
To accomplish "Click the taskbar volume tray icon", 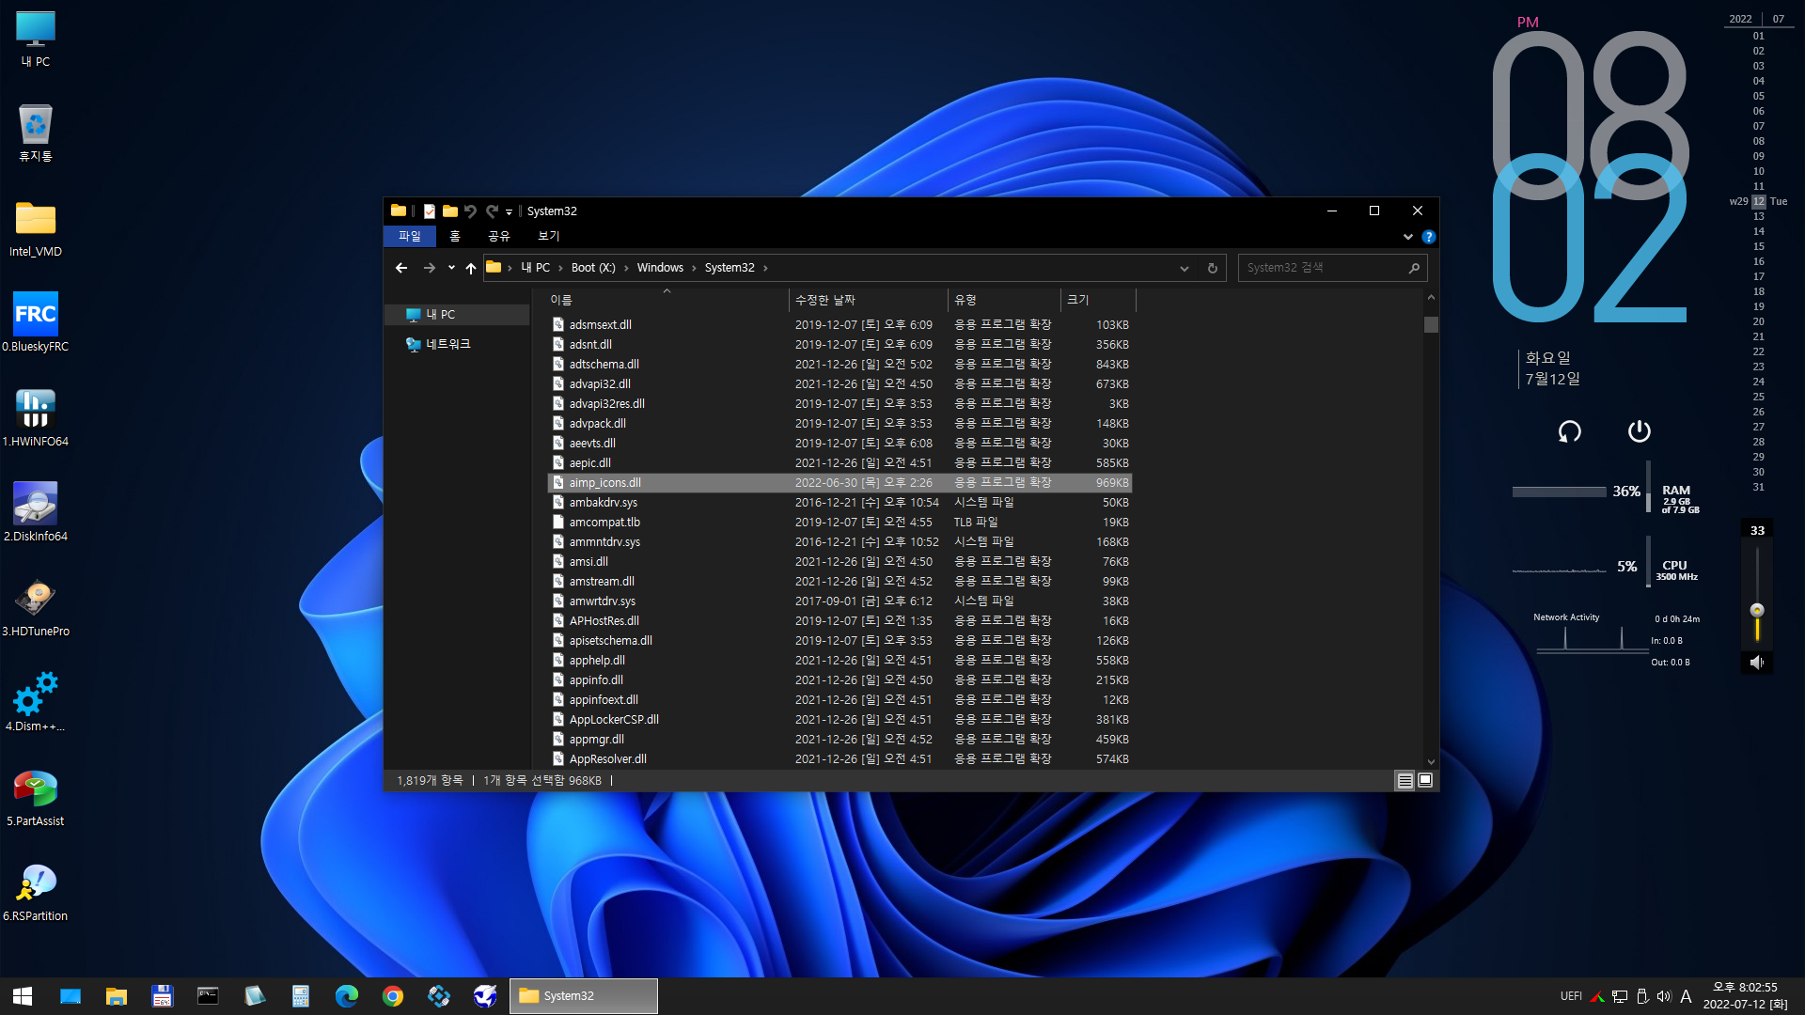I will 1664,996.
